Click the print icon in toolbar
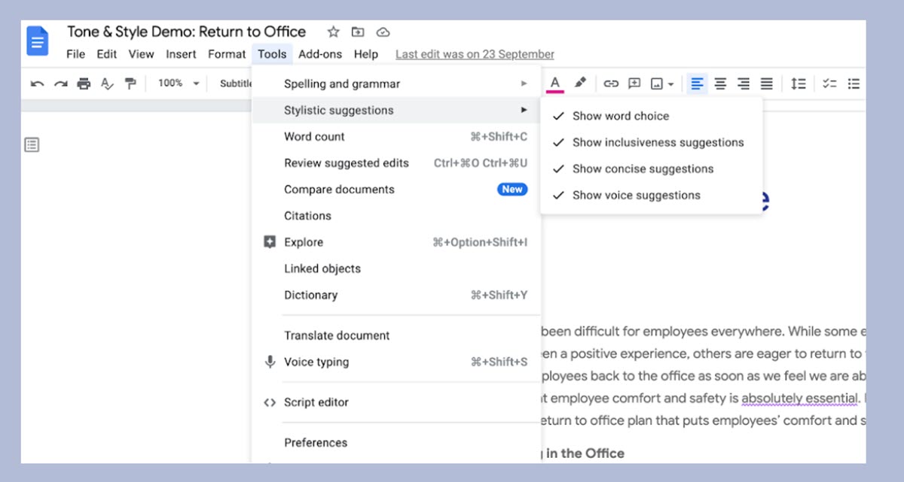Viewport: 904px width, 482px height. [84, 83]
